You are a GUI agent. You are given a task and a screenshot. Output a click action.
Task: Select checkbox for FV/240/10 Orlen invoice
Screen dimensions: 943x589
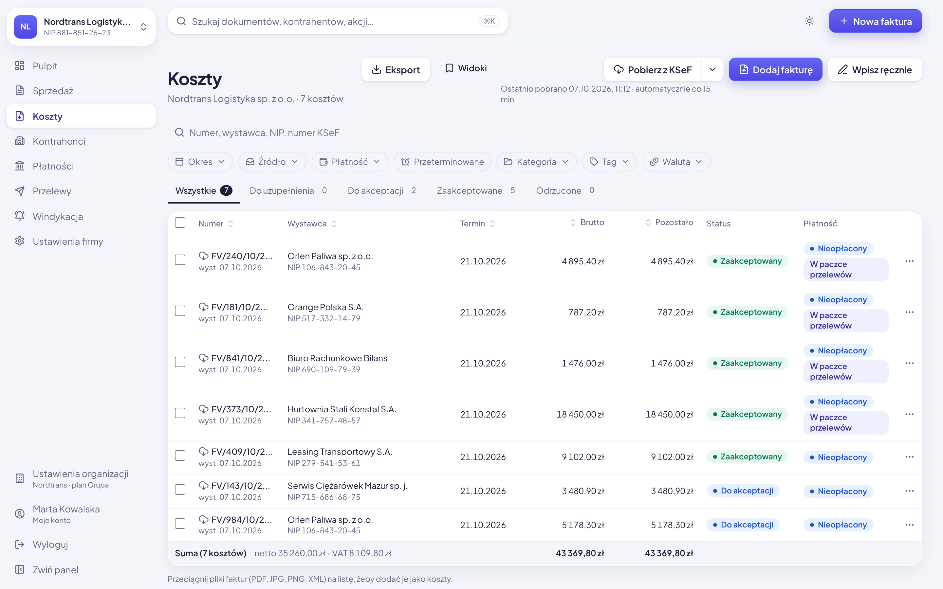click(x=180, y=260)
